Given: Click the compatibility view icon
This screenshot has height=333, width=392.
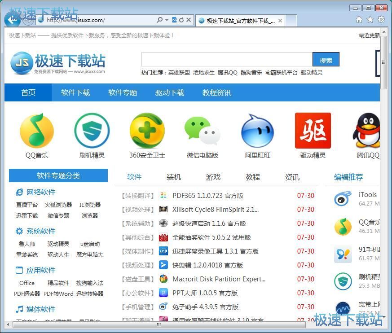Looking at the screenshot, I should coord(175,20).
